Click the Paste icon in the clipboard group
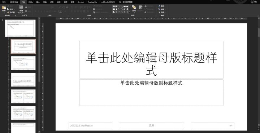260x133 pixels. (x=4, y=8)
